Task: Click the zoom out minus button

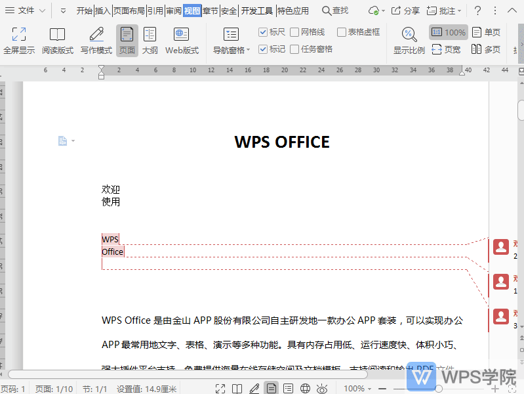Action: pos(382,389)
